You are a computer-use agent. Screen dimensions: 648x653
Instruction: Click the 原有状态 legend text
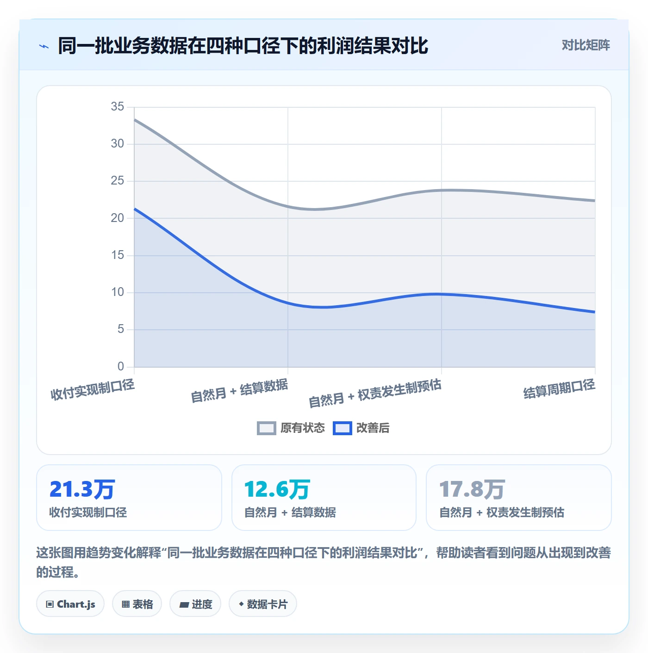[303, 428]
